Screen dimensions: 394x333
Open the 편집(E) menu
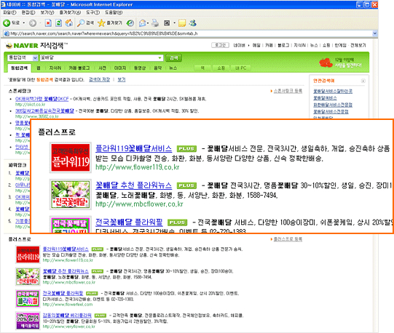point(28,12)
